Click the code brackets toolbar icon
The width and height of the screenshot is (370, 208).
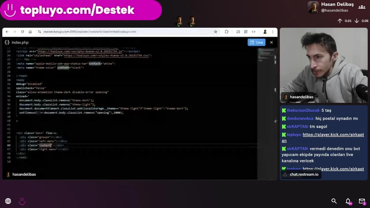coord(254,32)
